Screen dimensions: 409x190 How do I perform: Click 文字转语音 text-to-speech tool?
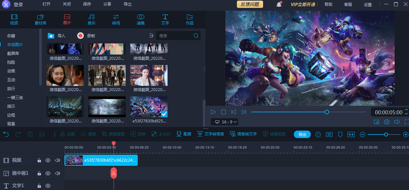click(211, 134)
